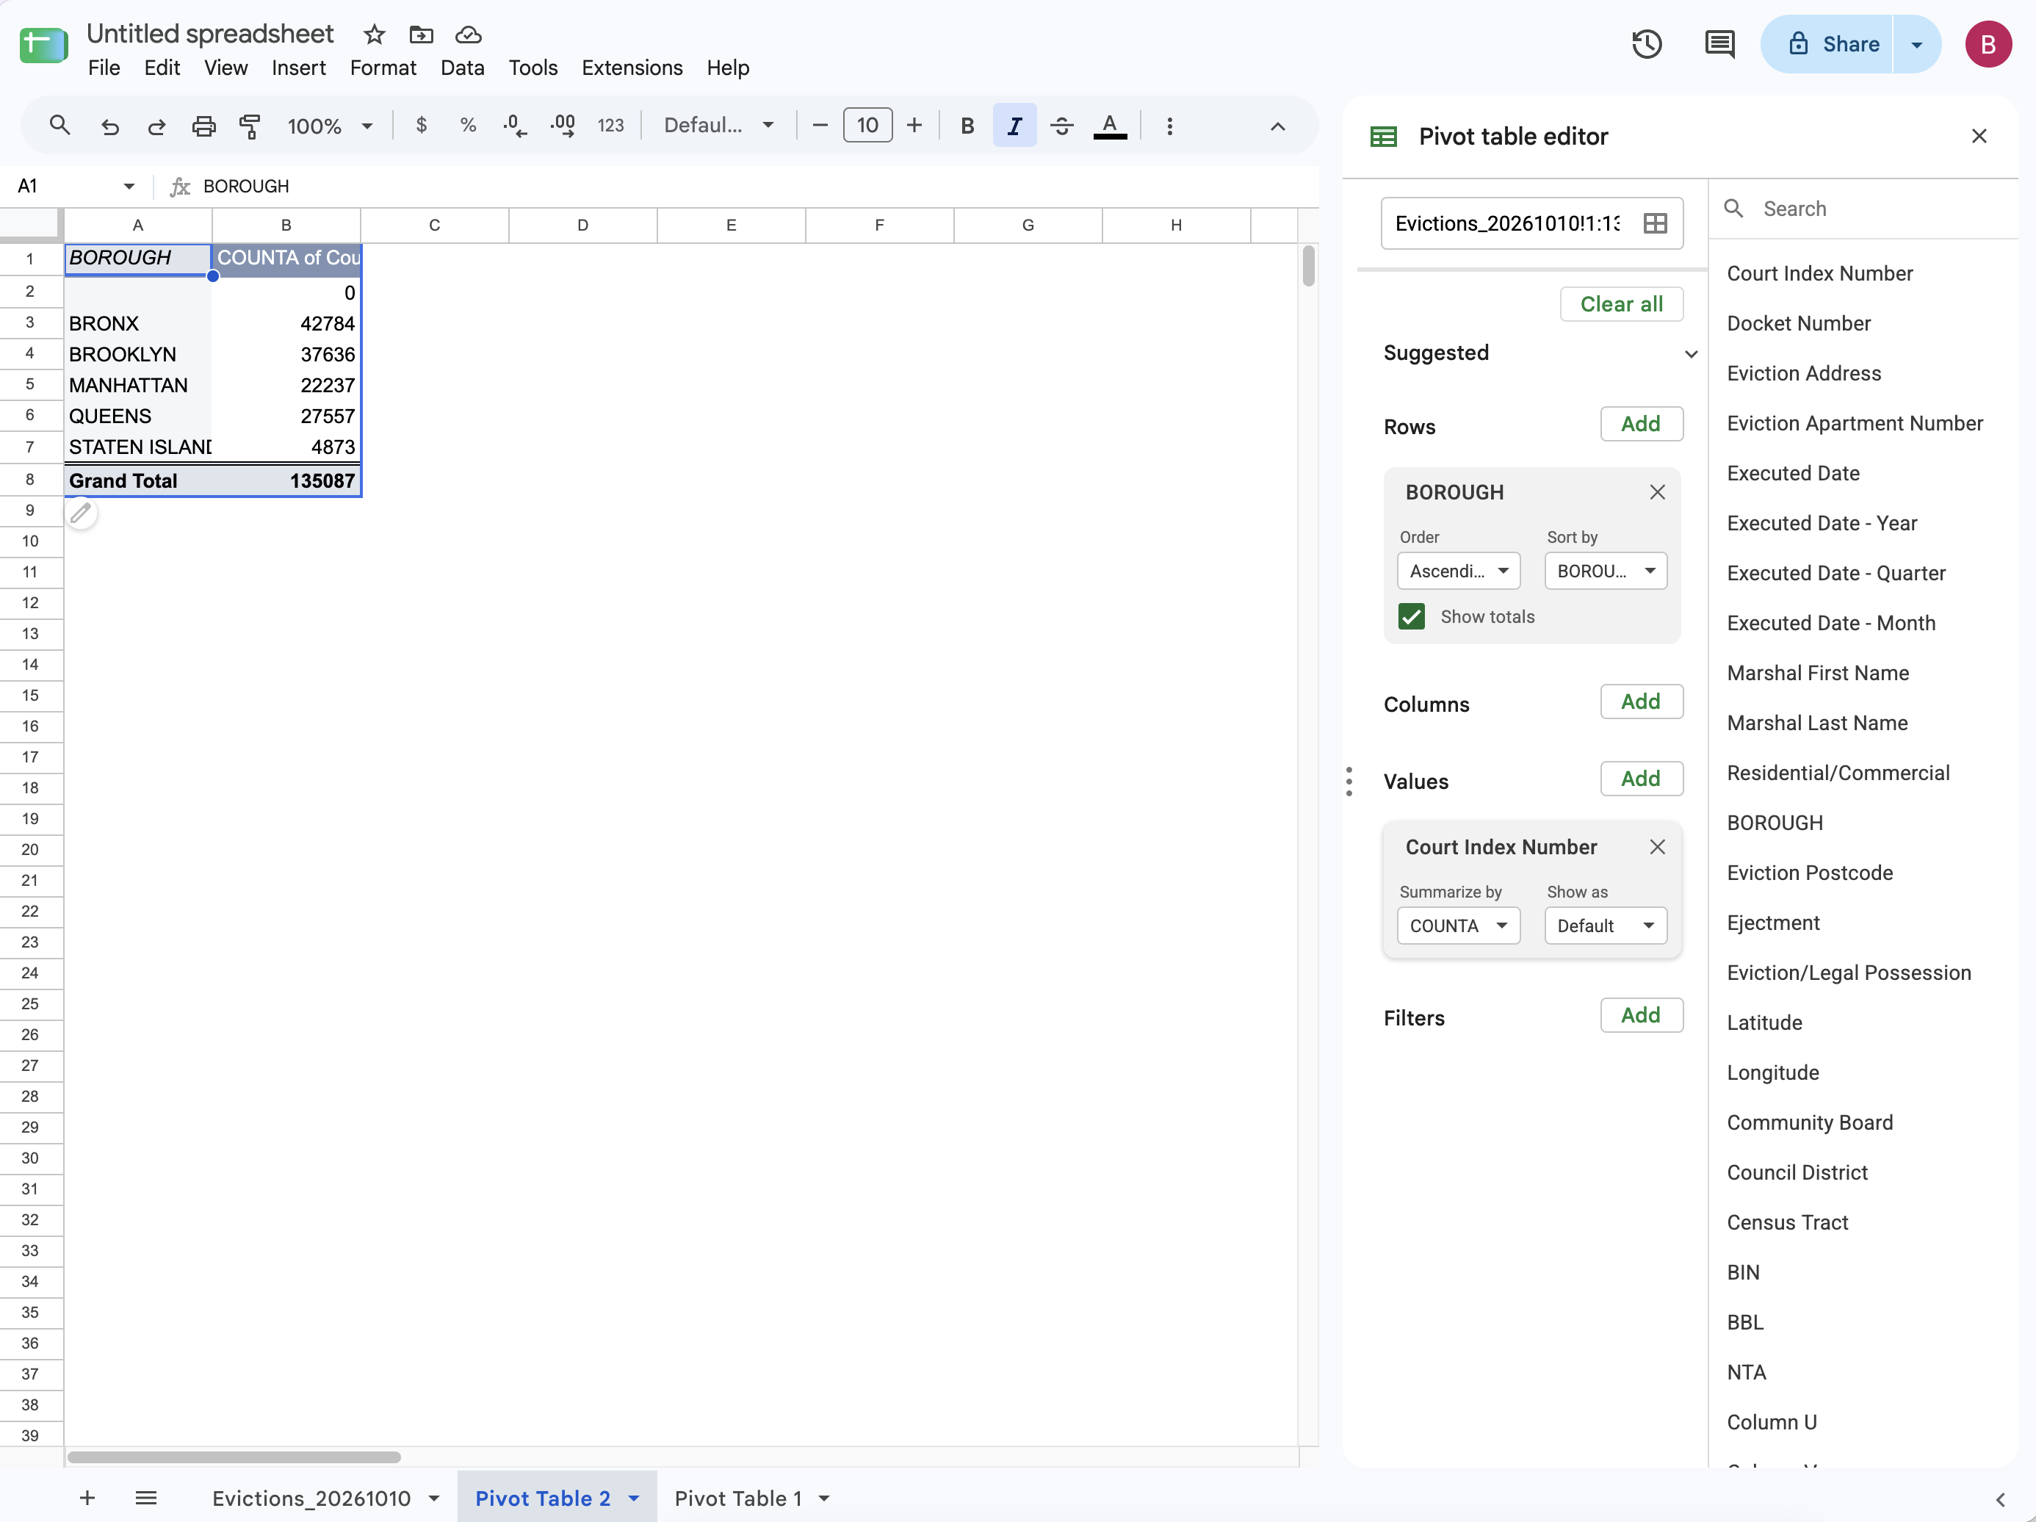Open Show as Default dropdown
The image size is (2036, 1522).
coord(1606,926)
